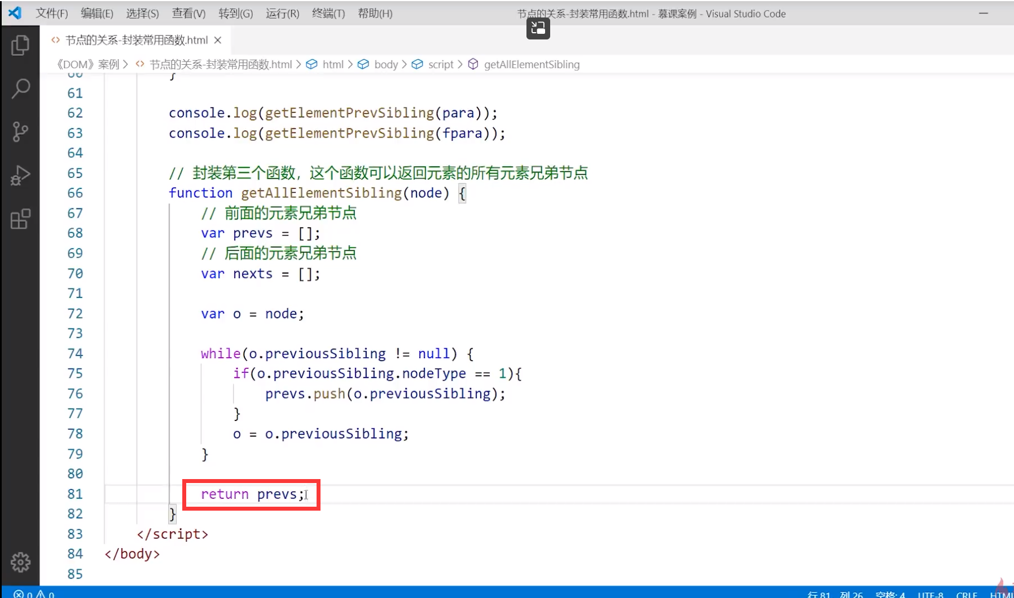Expand the html breadcrumb item
This screenshot has width=1014, height=598.
tap(333, 64)
